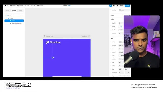
Task: Align text left
Action: coord(120,76)
